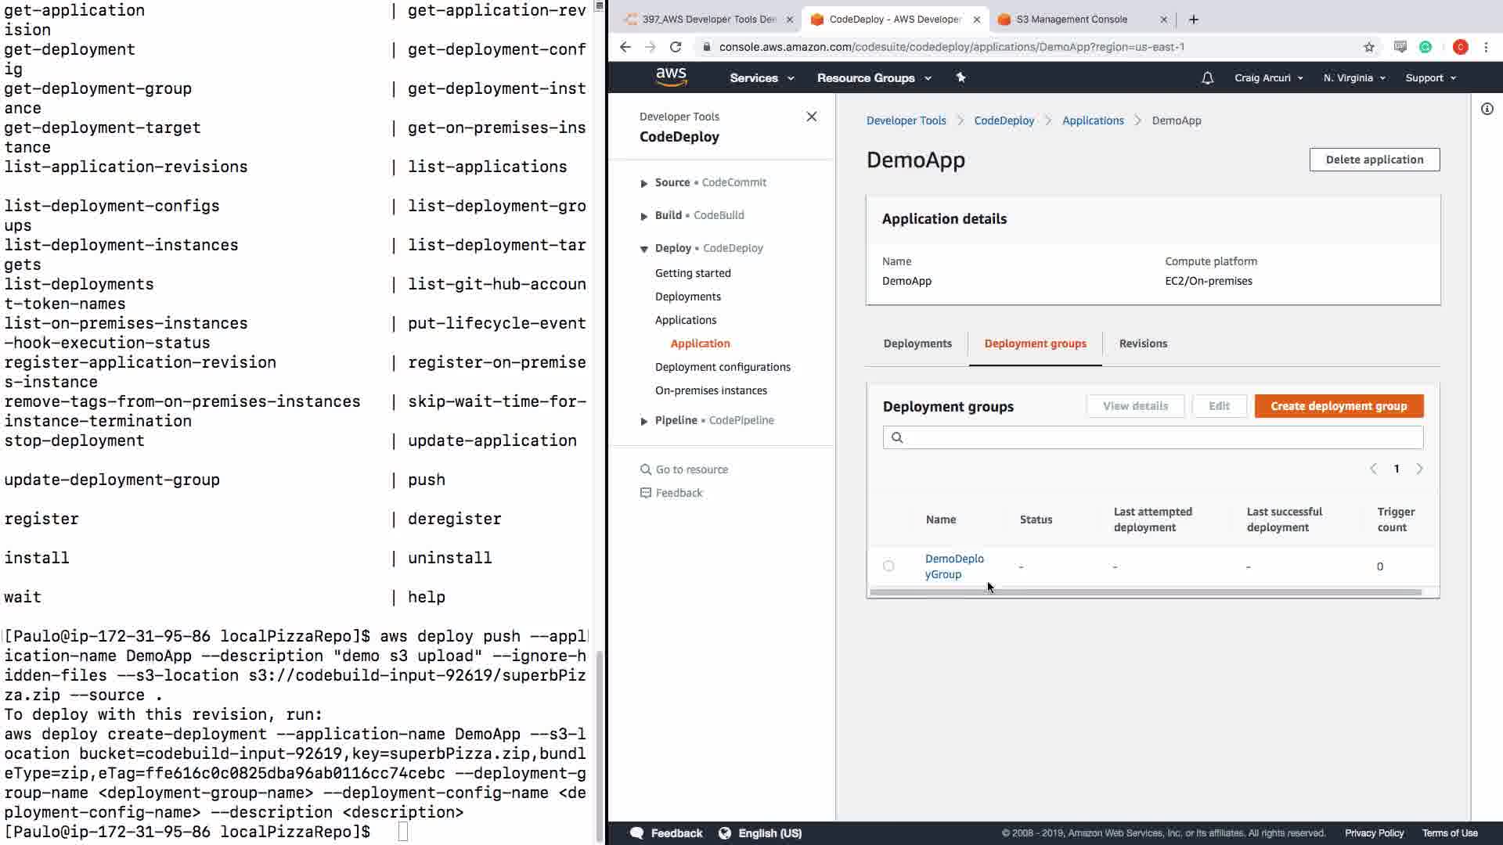Viewport: 1503px width, 845px height.
Task: Reload the page with the refresh icon
Action: point(676,47)
